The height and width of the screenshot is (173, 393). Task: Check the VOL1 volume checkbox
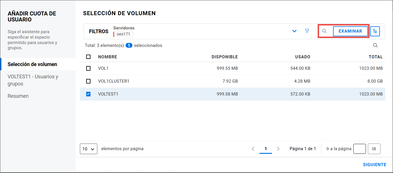tap(88, 68)
